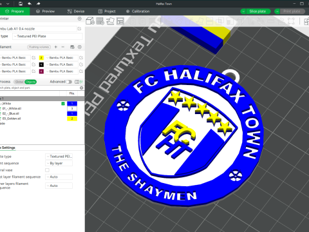
Task: Open printer settings gear icon
Action: coord(80,19)
